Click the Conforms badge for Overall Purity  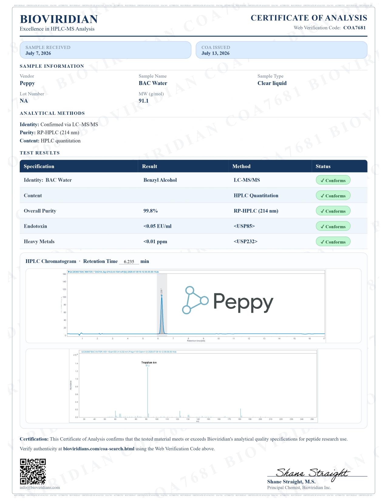333,211
